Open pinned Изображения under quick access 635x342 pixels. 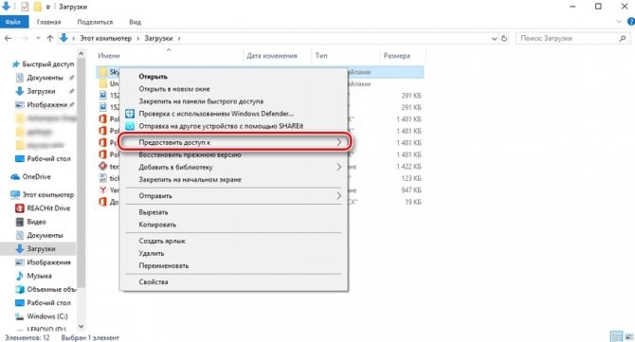46,104
